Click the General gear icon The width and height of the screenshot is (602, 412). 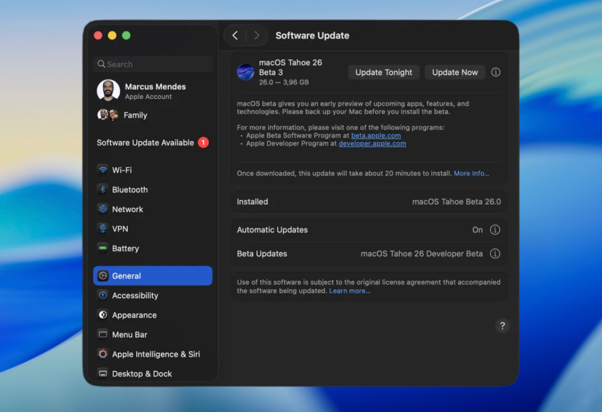[x=103, y=276]
